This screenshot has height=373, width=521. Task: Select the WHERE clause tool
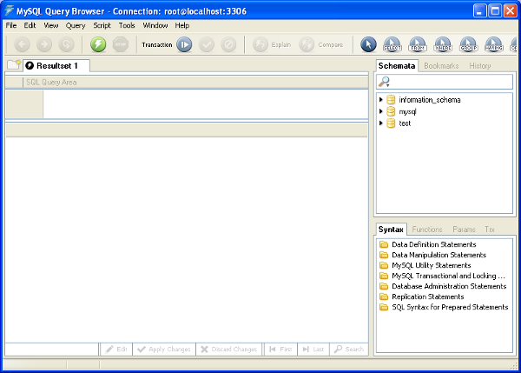[443, 44]
